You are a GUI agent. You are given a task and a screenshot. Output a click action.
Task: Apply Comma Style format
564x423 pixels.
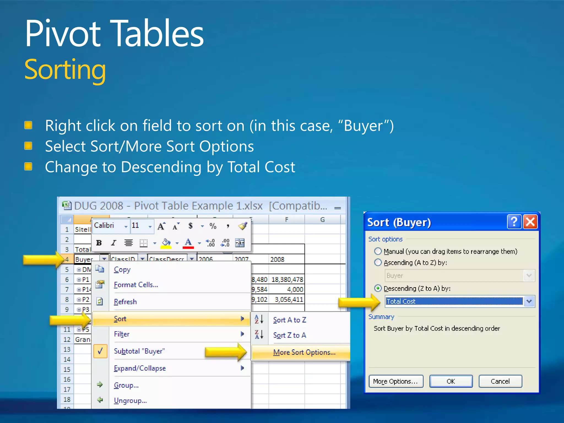(228, 226)
